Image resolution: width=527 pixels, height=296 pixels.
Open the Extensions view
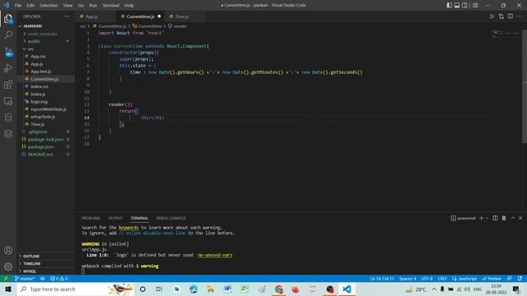coord(8,84)
